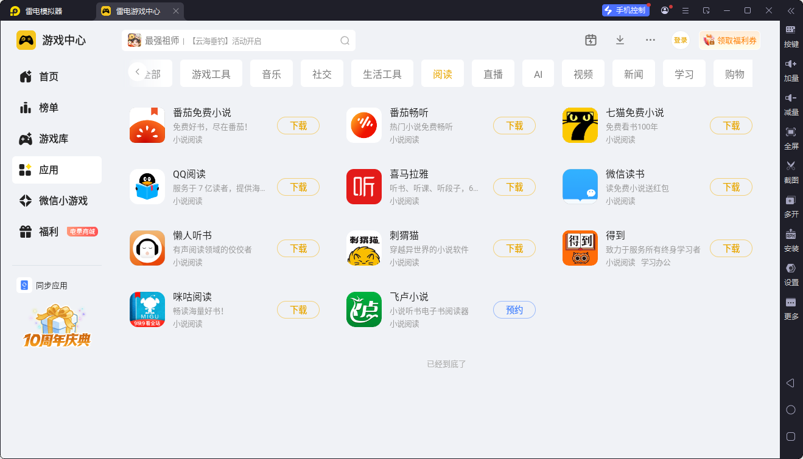The width and height of the screenshot is (803, 459).
Task: Select the 新闻 category tab
Action: (x=634, y=74)
